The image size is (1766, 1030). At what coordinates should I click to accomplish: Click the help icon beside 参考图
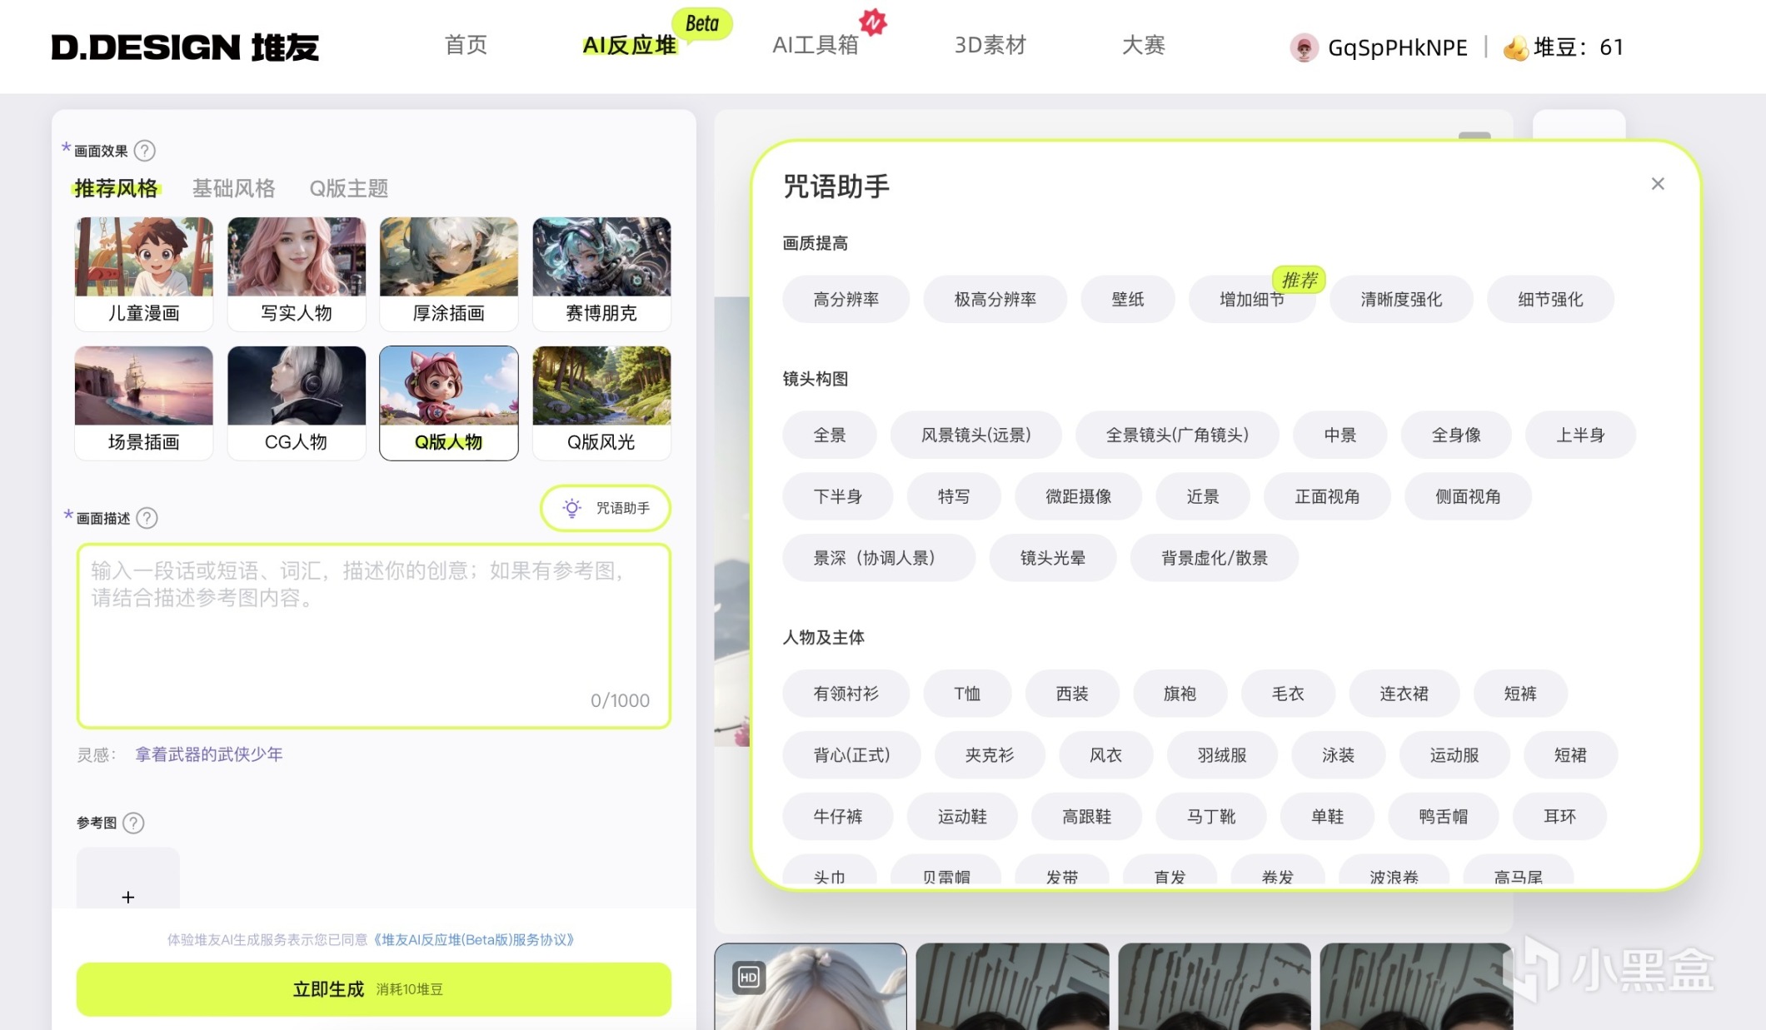133,823
